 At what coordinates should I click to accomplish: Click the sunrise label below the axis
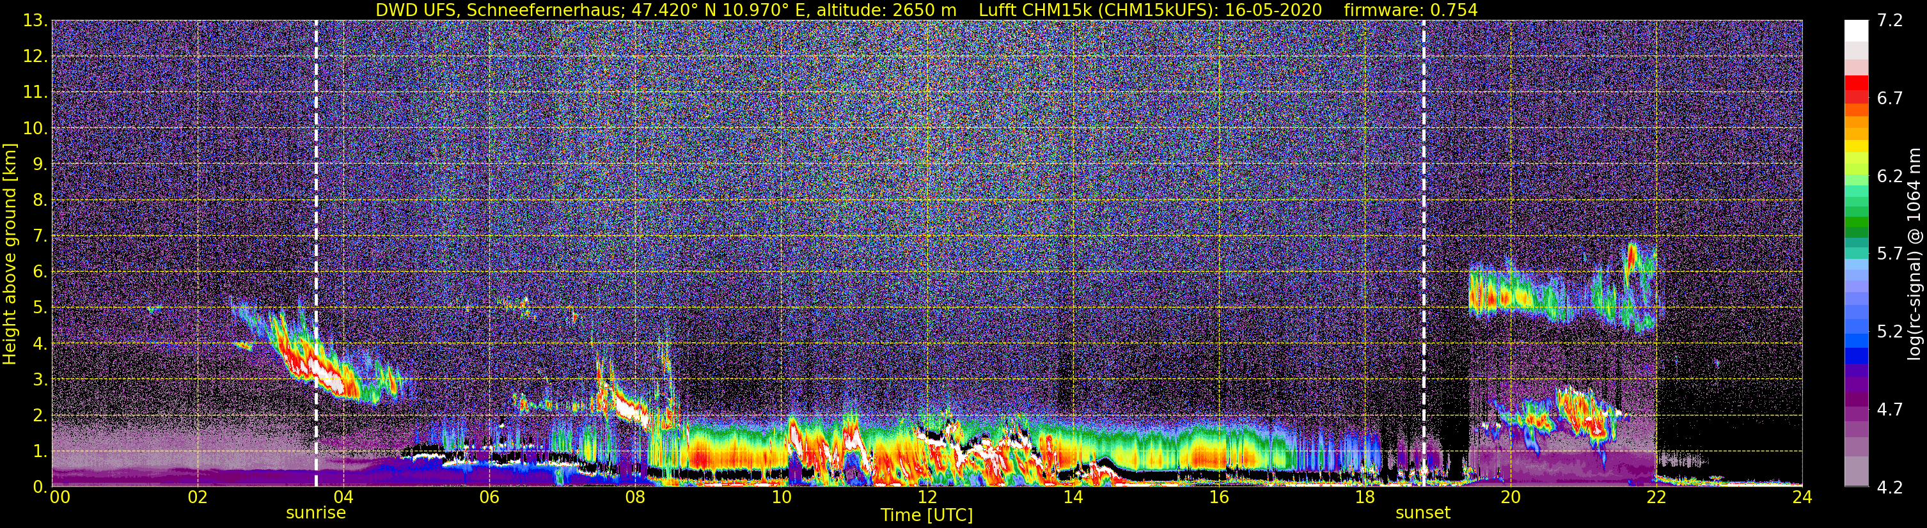(x=316, y=513)
